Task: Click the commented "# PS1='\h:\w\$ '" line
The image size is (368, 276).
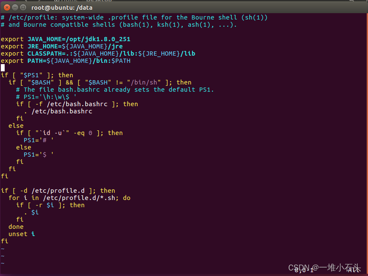Action: [x=46, y=97]
